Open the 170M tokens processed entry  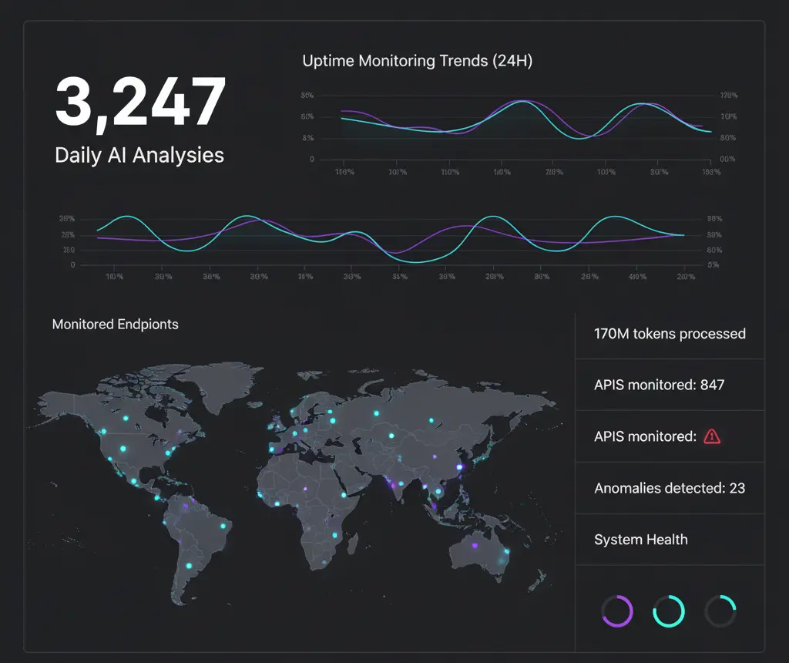(x=670, y=334)
